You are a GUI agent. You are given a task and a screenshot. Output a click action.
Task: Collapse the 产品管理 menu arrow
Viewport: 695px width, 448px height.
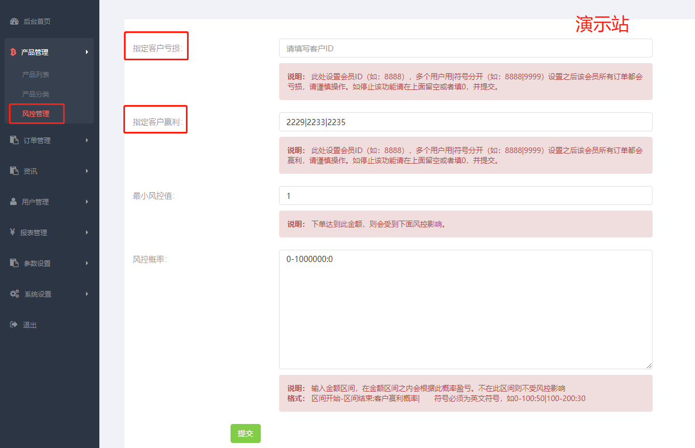click(x=87, y=52)
